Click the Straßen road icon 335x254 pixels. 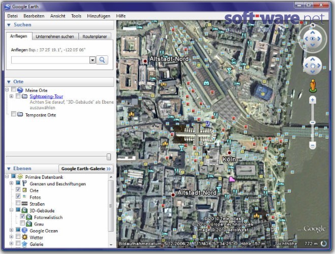(24, 204)
